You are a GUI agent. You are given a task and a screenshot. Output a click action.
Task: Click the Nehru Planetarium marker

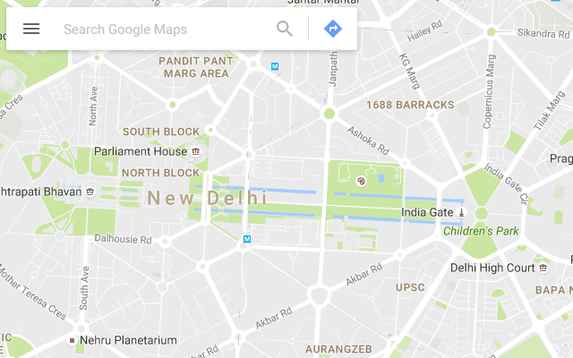pos(72,340)
